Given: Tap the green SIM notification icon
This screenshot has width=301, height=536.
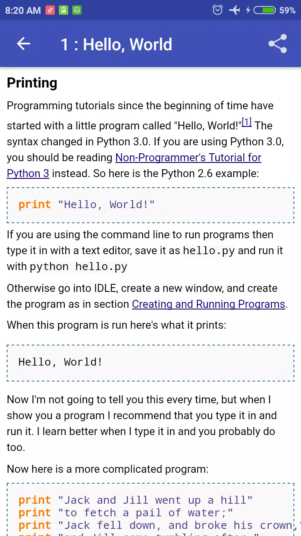Looking at the screenshot, I should 64,10.
